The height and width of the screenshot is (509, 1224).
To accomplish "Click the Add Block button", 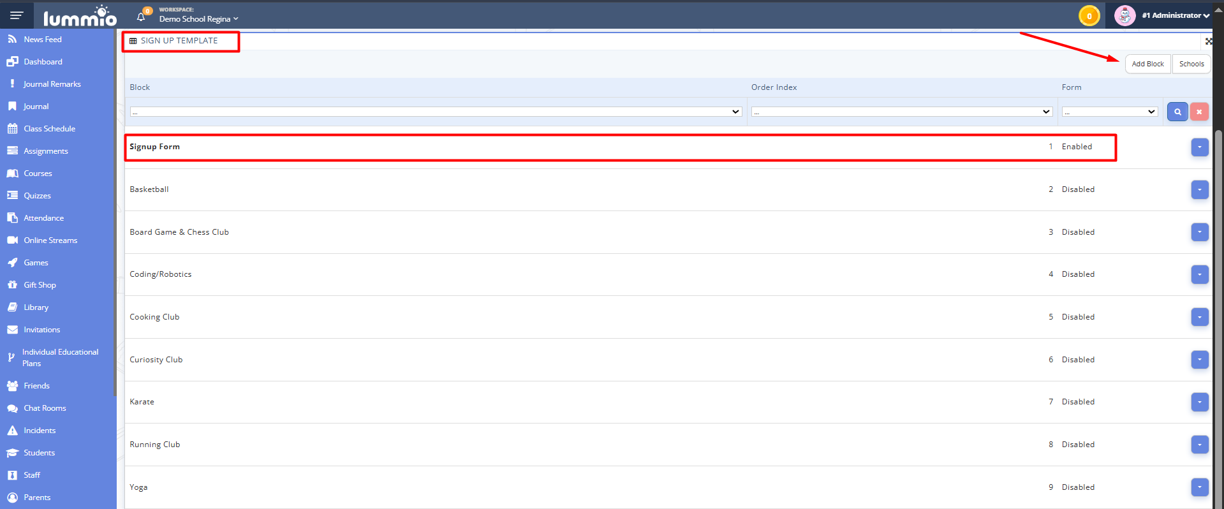I will 1147,64.
